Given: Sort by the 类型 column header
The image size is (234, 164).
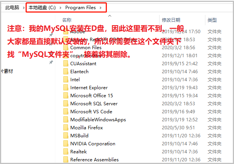Looking at the screenshot, I should click(x=212, y=20).
